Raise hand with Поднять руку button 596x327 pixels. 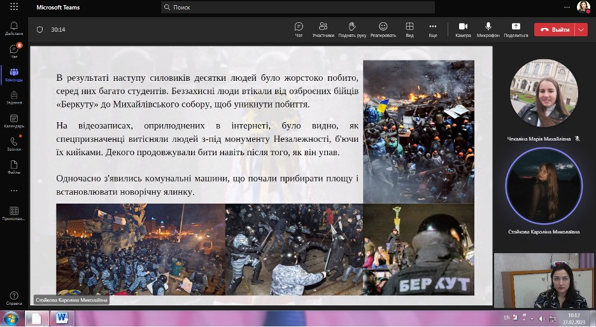(352, 29)
